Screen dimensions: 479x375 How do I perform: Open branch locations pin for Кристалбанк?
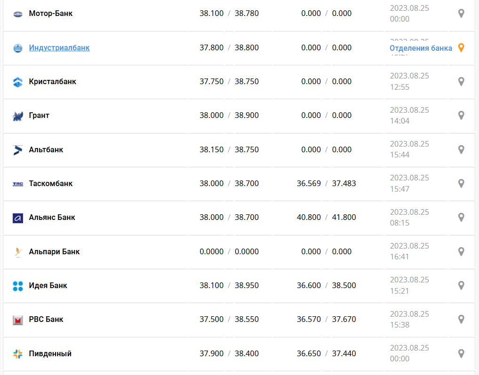click(461, 81)
